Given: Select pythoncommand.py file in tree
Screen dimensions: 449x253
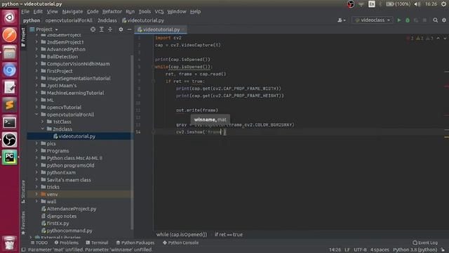Looking at the screenshot, I should [69, 231].
